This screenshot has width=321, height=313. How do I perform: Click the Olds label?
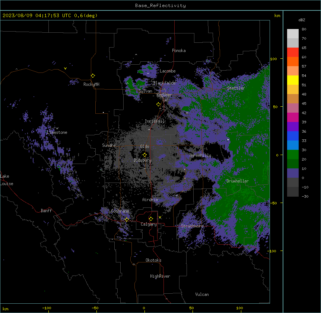coord(144,146)
